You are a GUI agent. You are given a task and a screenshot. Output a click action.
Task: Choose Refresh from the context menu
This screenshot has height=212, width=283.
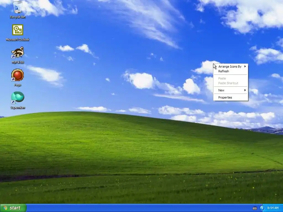[231, 71]
